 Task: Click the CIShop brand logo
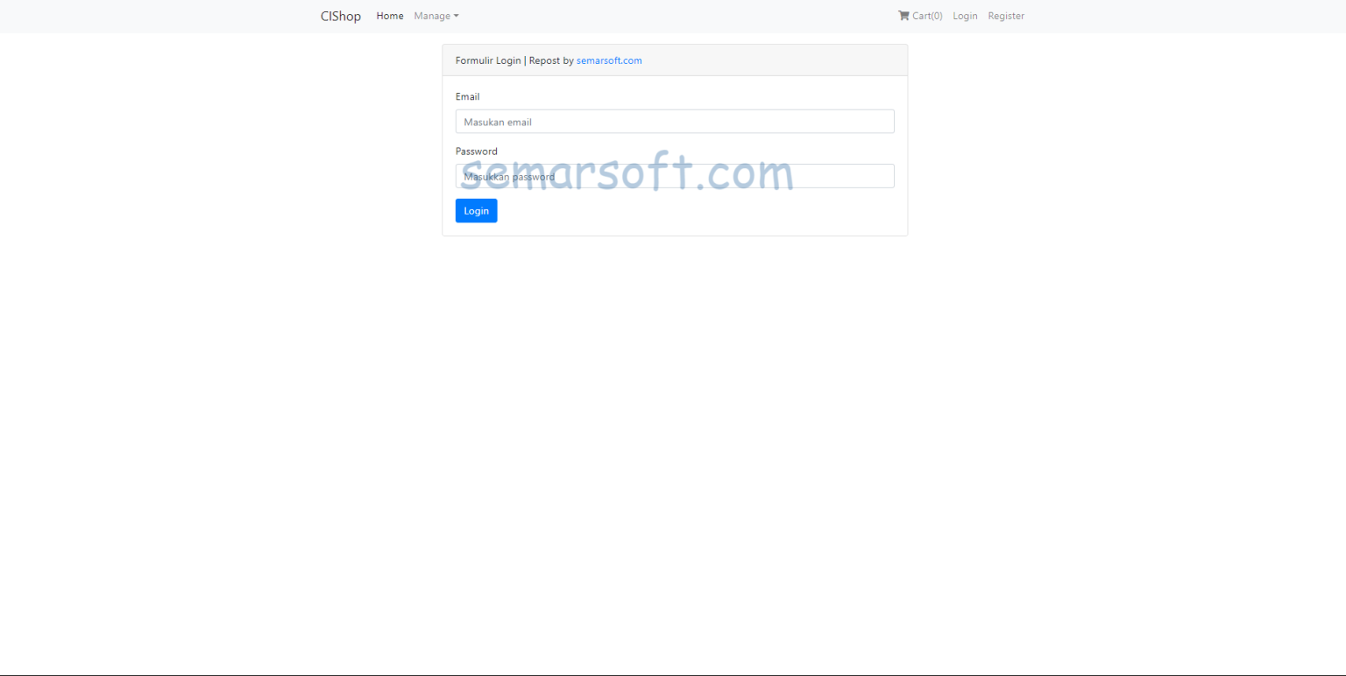point(340,15)
